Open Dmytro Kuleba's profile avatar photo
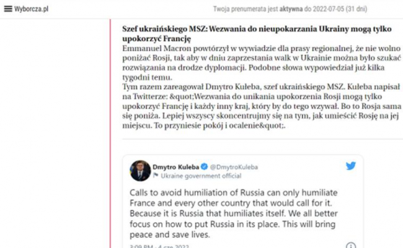 click(140, 171)
